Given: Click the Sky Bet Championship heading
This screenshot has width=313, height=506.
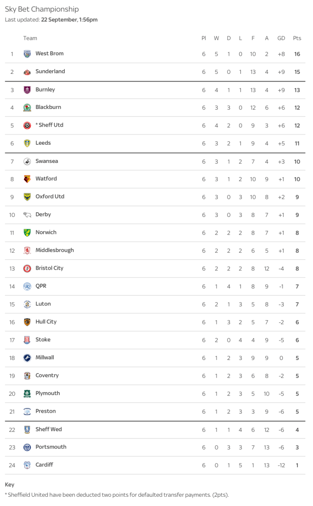Looking at the screenshot, I should [x=42, y=9].
